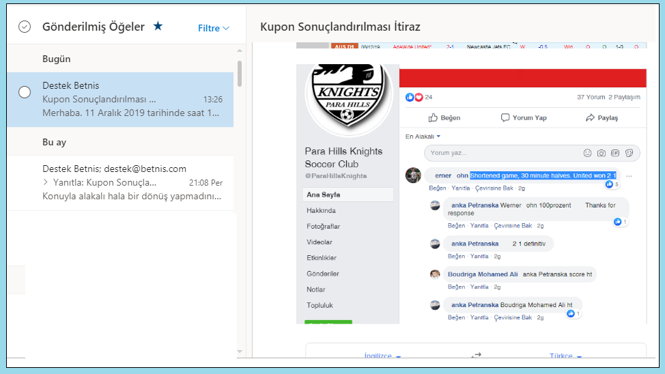
Task: Click the like badge on the '100prozent' reply
Action: (x=620, y=222)
